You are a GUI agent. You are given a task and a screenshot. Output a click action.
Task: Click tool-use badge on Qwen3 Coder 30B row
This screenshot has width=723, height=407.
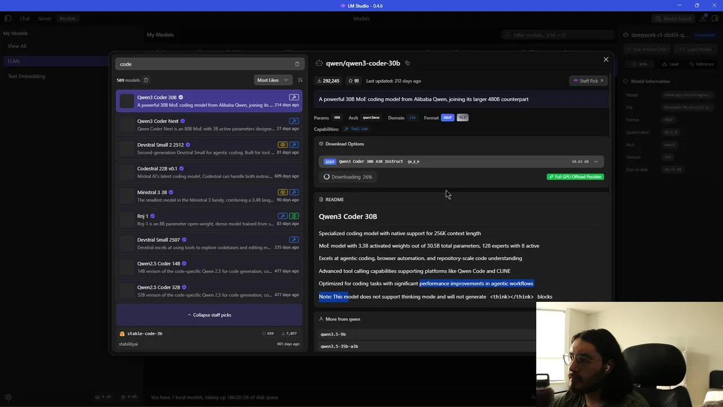point(294,97)
